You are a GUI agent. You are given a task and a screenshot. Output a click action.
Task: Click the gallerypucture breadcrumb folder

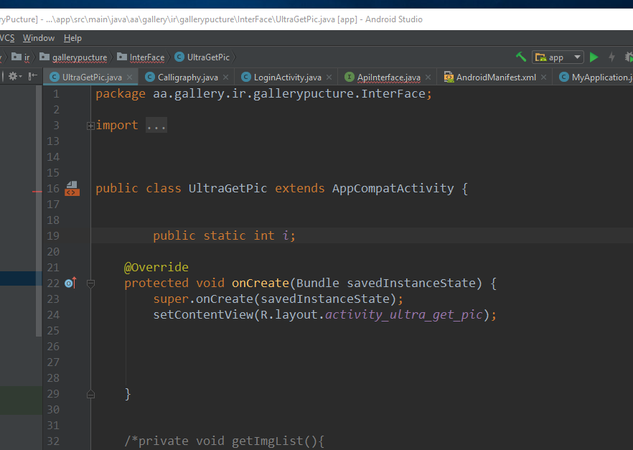click(x=79, y=57)
